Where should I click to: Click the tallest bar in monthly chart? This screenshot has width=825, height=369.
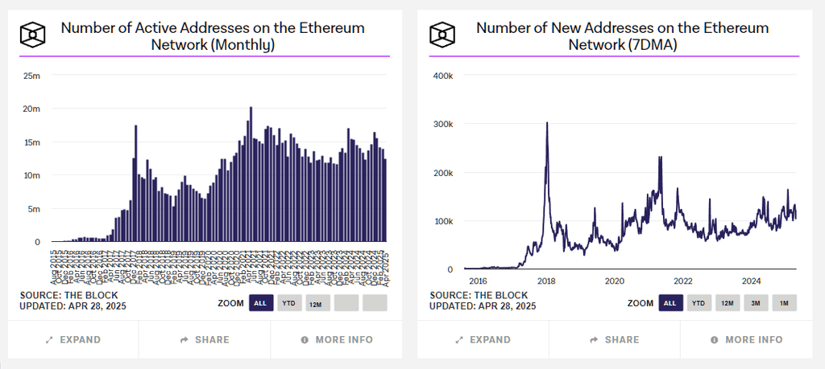(251, 177)
